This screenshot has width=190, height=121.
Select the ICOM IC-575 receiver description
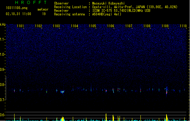point(121,11)
